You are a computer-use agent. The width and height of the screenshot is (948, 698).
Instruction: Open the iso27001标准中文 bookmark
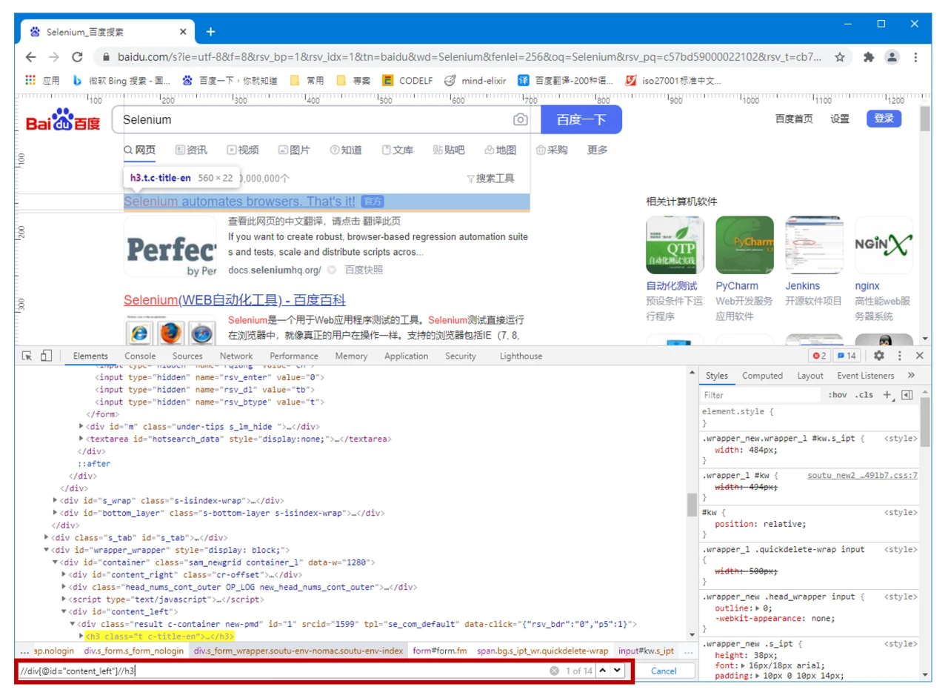click(673, 81)
